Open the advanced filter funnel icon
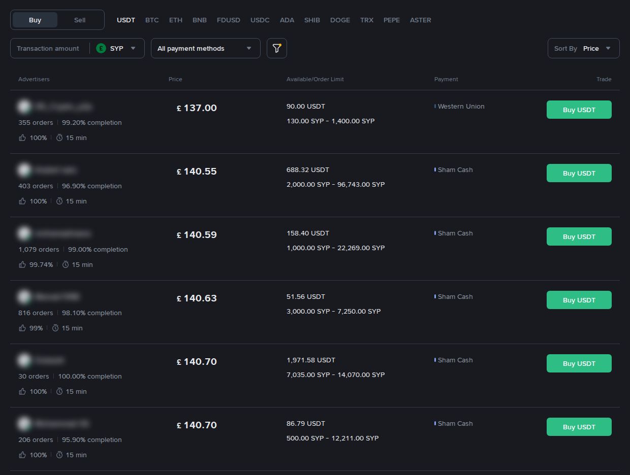This screenshot has width=630, height=475. pos(277,48)
